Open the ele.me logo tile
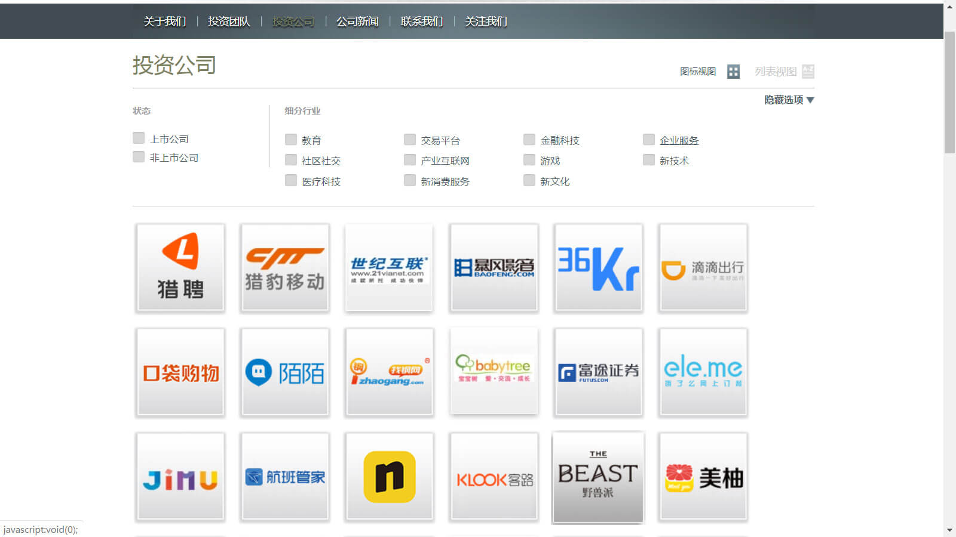The height and width of the screenshot is (537, 956). (703, 372)
